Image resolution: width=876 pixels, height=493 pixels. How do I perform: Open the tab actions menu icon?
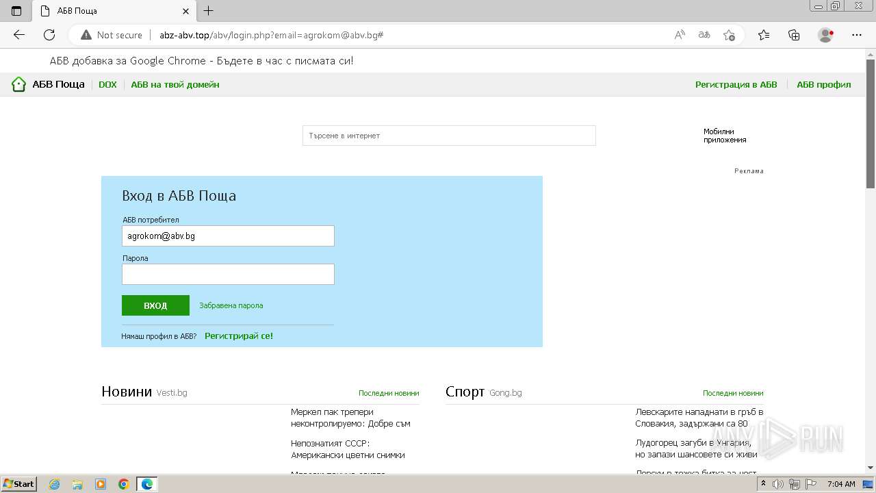click(x=16, y=11)
